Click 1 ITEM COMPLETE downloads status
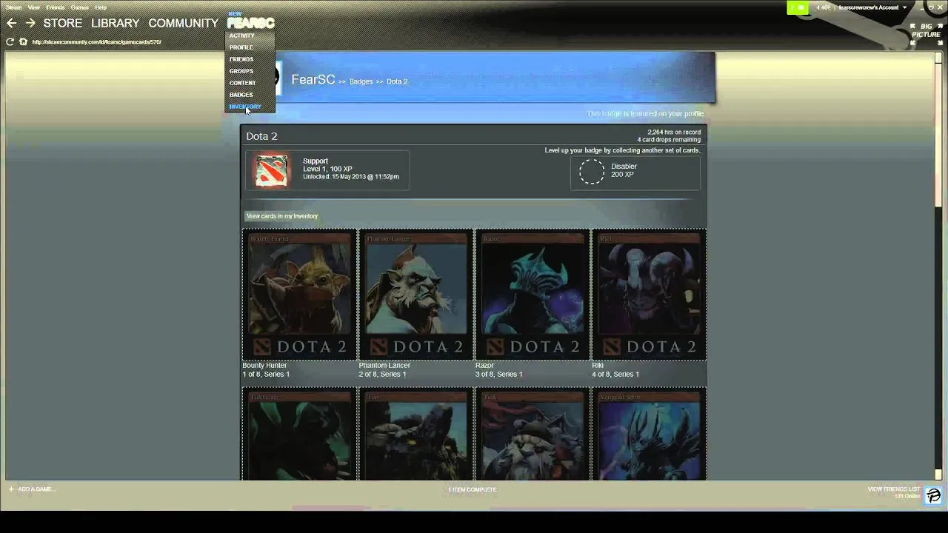This screenshot has width=948, height=533. (473, 489)
